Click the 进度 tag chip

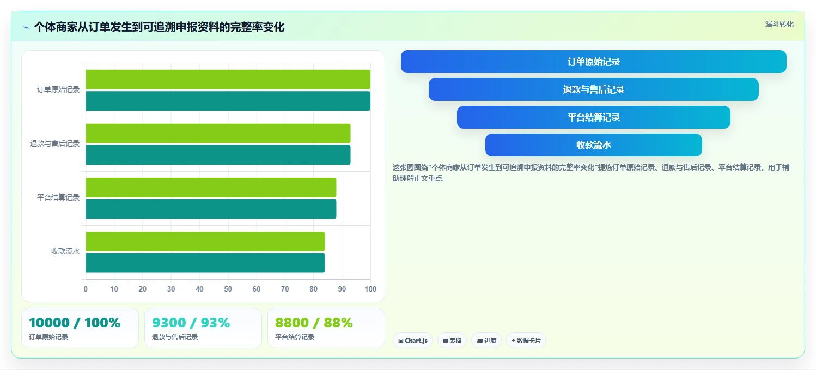(x=486, y=341)
